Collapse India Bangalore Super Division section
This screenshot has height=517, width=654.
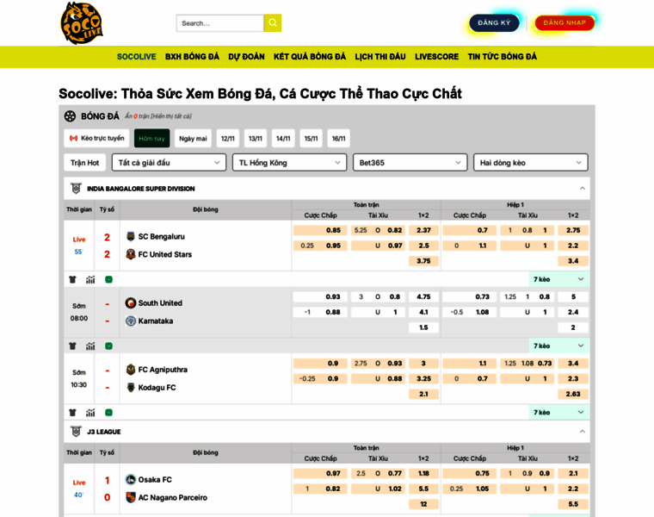click(582, 189)
